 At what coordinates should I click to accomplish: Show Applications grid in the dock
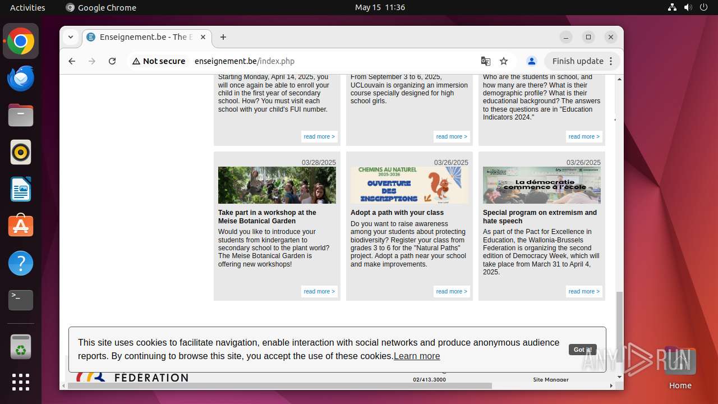(21, 382)
